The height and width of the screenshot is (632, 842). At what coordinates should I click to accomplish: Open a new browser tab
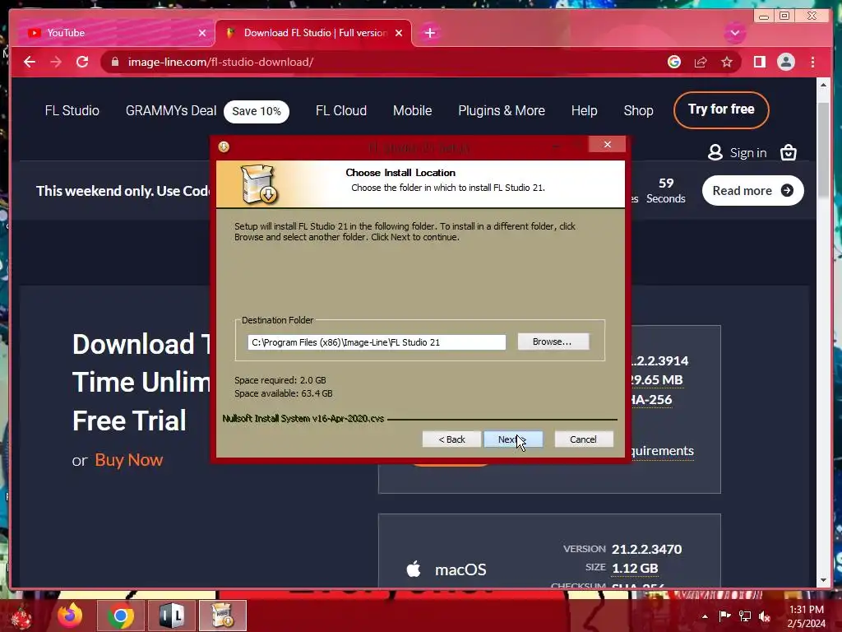pyautogui.click(x=429, y=33)
